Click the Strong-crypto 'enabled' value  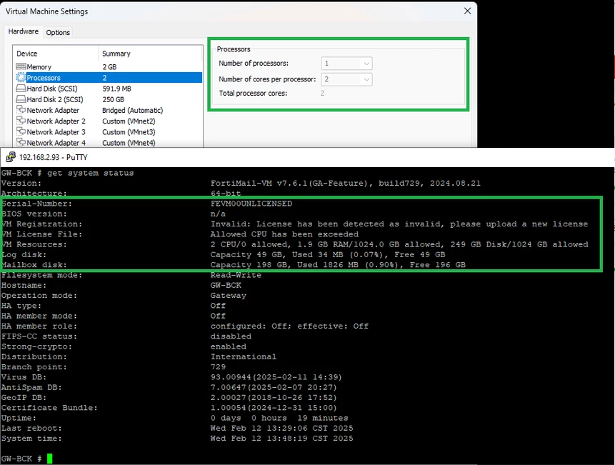229,346
